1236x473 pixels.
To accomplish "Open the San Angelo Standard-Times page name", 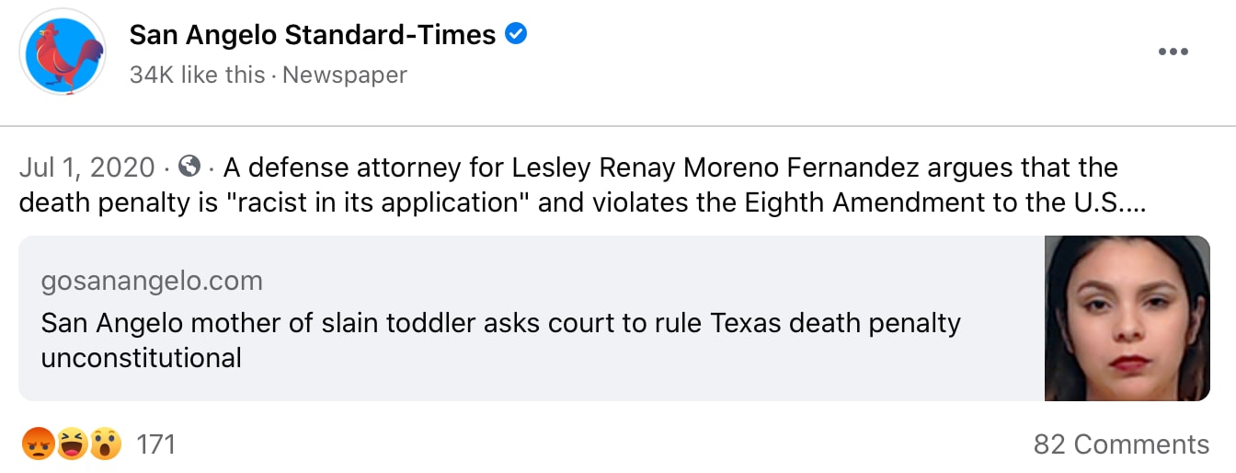I will pyautogui.click(x=312, y=36).
